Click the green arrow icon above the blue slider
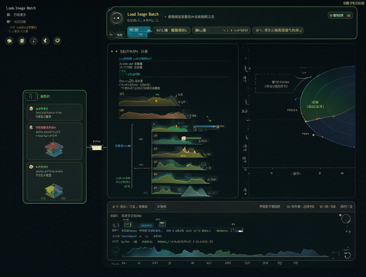Viewport: 366px width, 277px height. click(x=209, y=119)
